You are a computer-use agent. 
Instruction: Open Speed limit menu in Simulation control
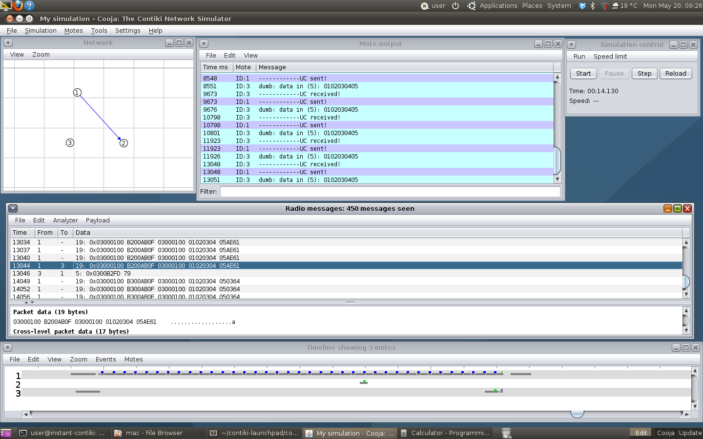pyautogui.click(x=610, y=57)
